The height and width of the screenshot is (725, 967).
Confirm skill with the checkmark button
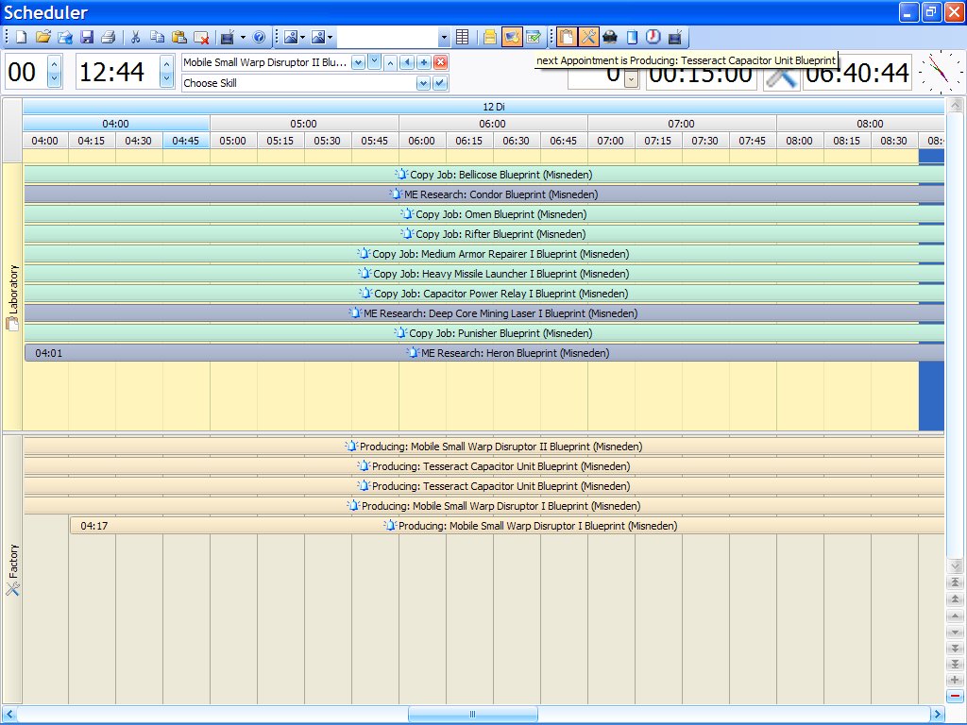pos(440,83)
